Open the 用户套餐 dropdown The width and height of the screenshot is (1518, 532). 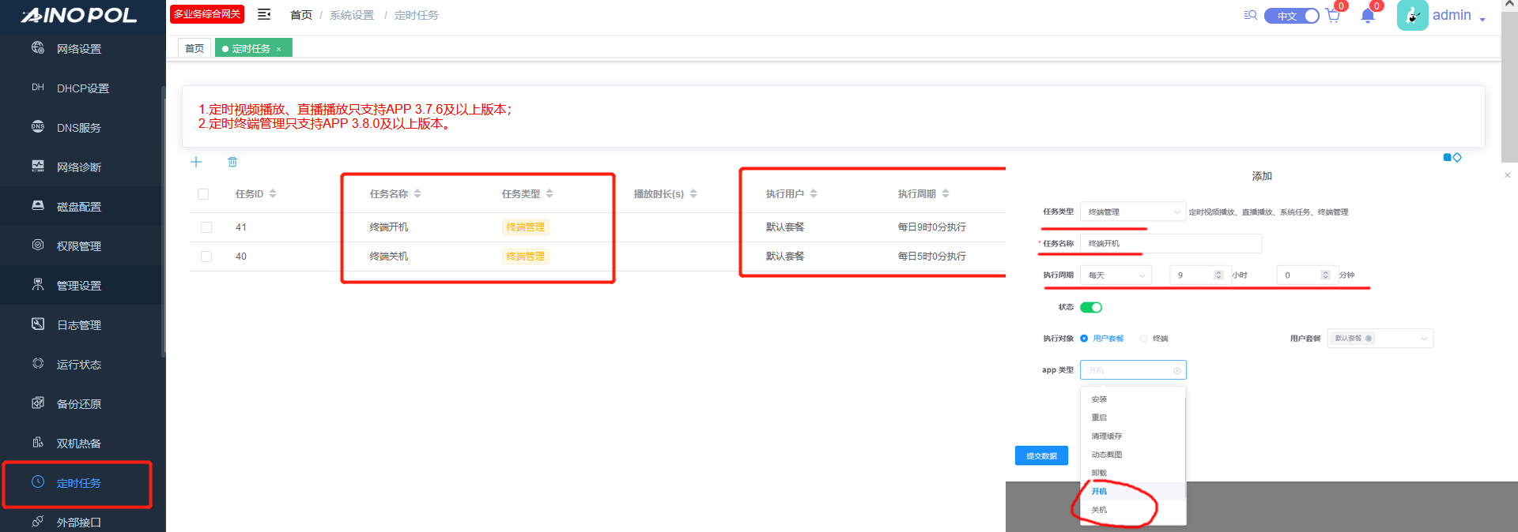pos(1380,339)
